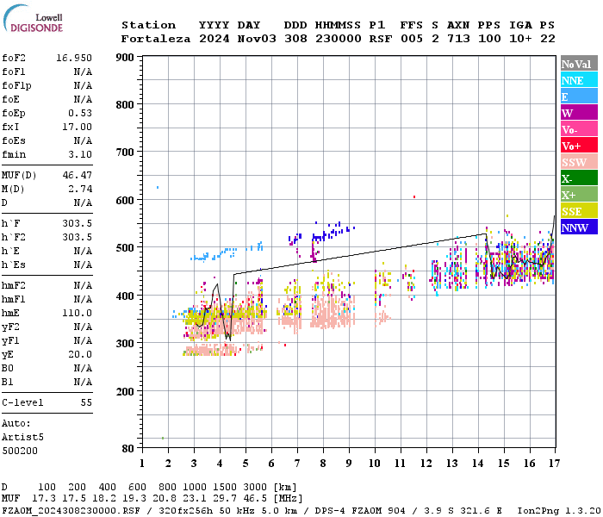Screen dimensions: 603x517
Task: Click the 500 km axis label
Action: click(x=125, y=247)
